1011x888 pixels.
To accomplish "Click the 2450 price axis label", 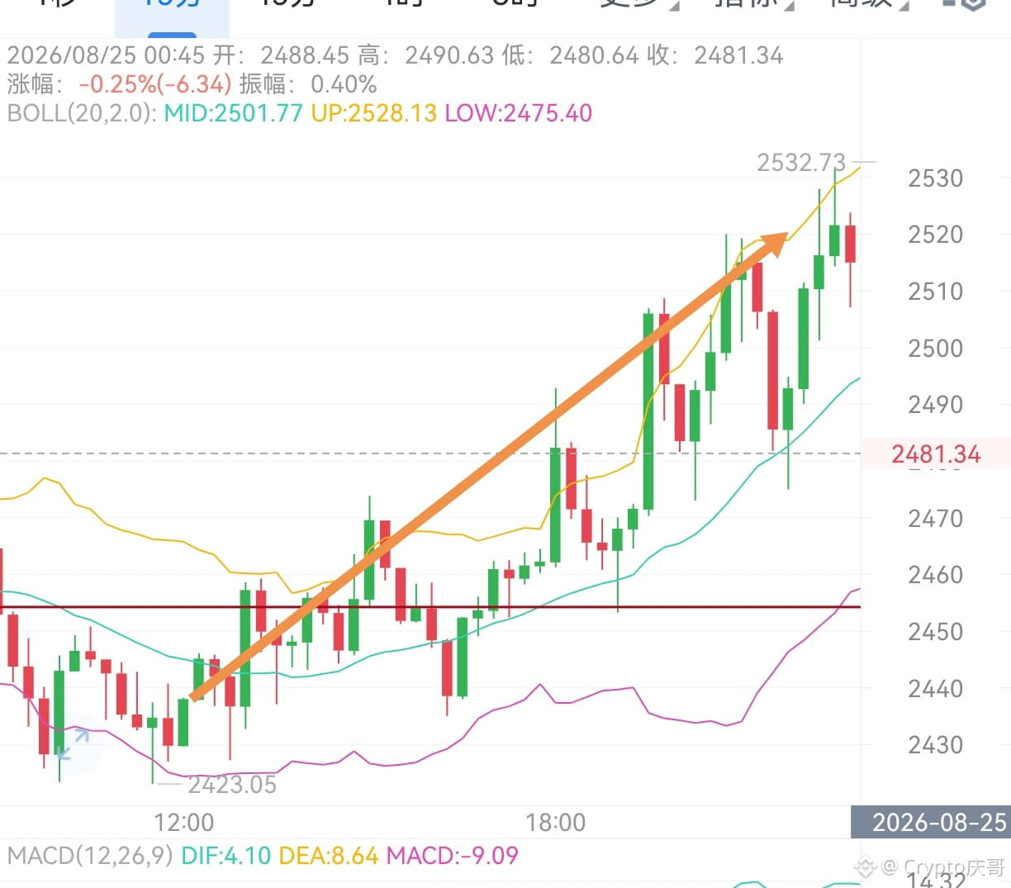I will click(936, 632).
